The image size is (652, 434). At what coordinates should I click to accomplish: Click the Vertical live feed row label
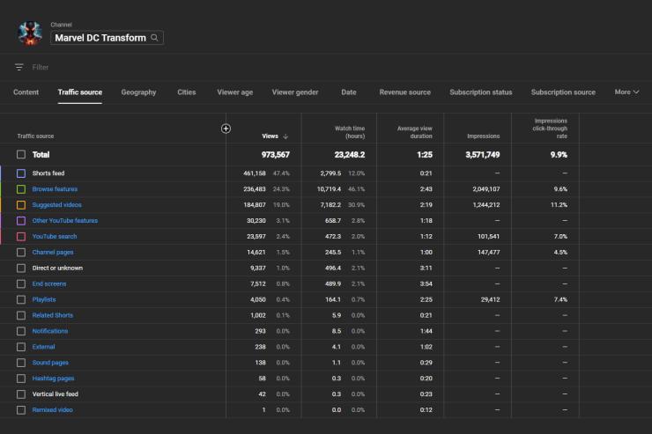pos(56,394)
